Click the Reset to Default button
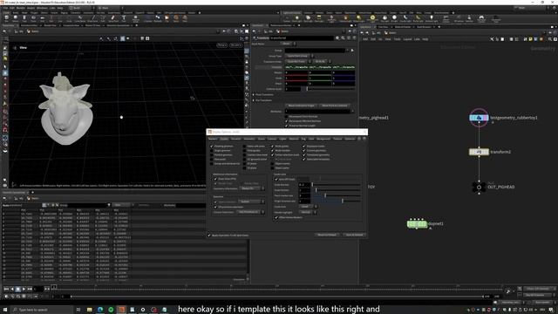The image size is (558, 314). pyautogui.click(x=327, y=235)
